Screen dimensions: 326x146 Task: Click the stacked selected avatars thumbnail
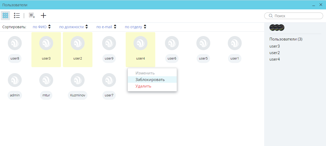tap(277, 27)
